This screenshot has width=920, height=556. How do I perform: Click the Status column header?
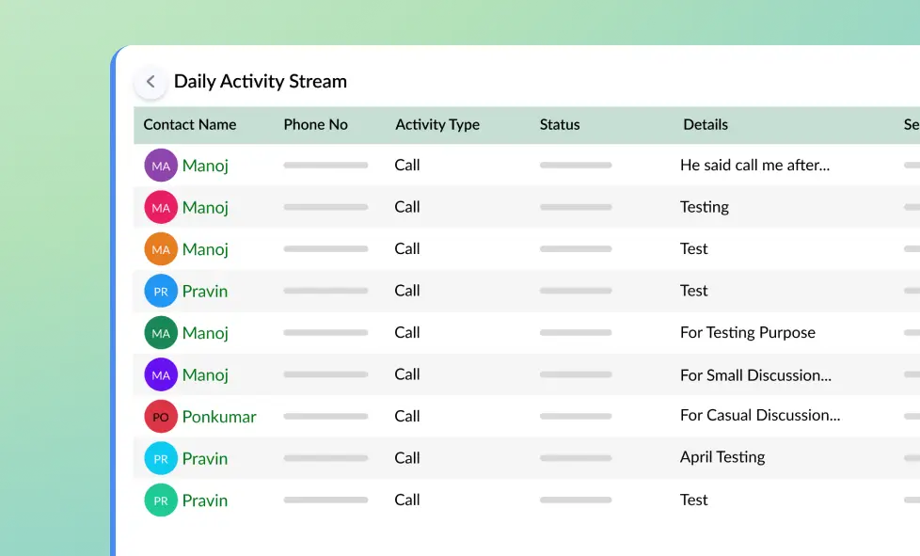[x=560, y=125]
